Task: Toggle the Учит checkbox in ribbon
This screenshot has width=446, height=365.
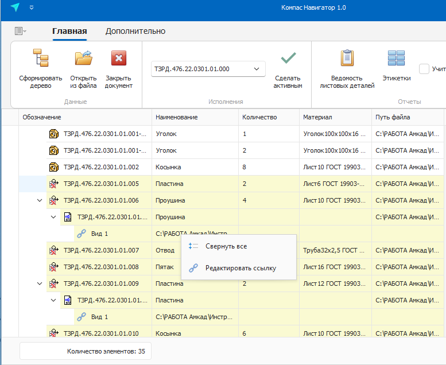Action: click(424, 69)
